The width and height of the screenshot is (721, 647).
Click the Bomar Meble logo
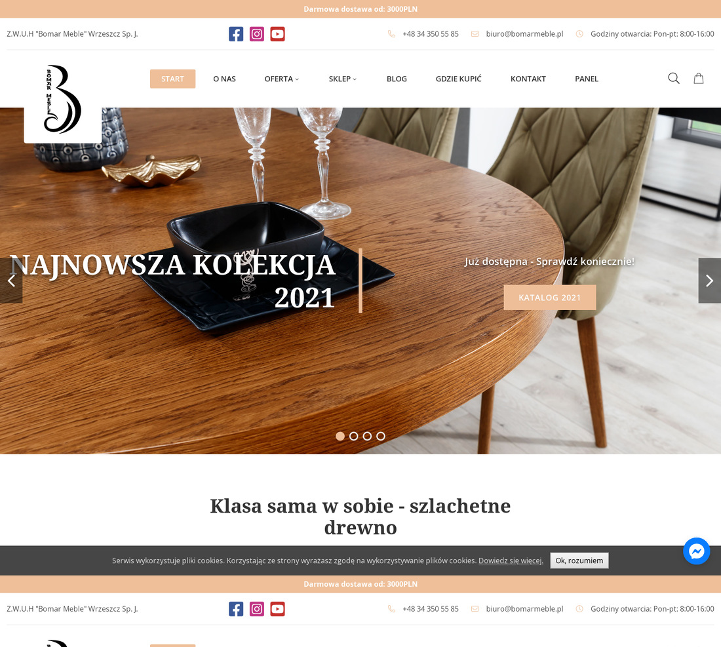[62, 99]
